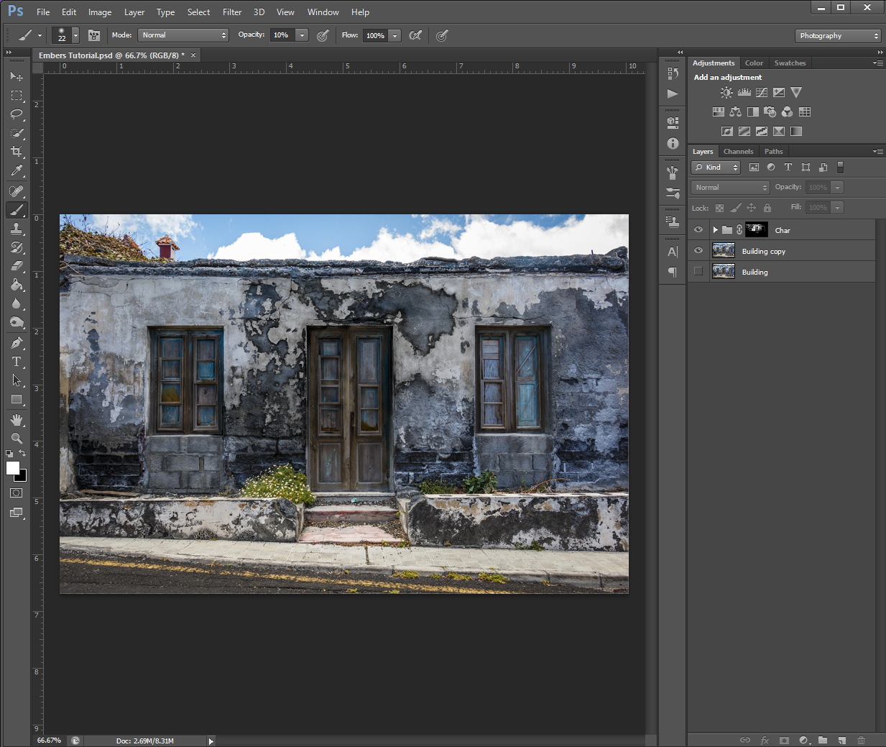Viewport: 886px width, 747px height.
Task: Click the foreground color swatch
Action: coord(12,468)
